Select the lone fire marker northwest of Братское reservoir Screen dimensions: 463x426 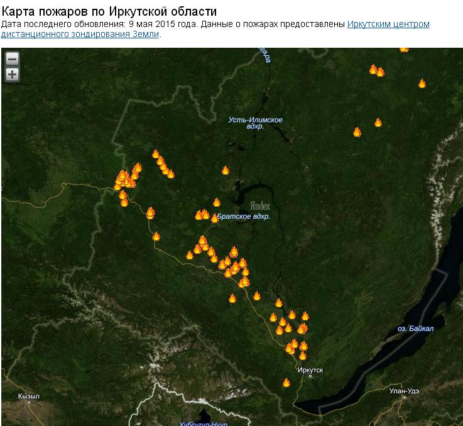226,170
